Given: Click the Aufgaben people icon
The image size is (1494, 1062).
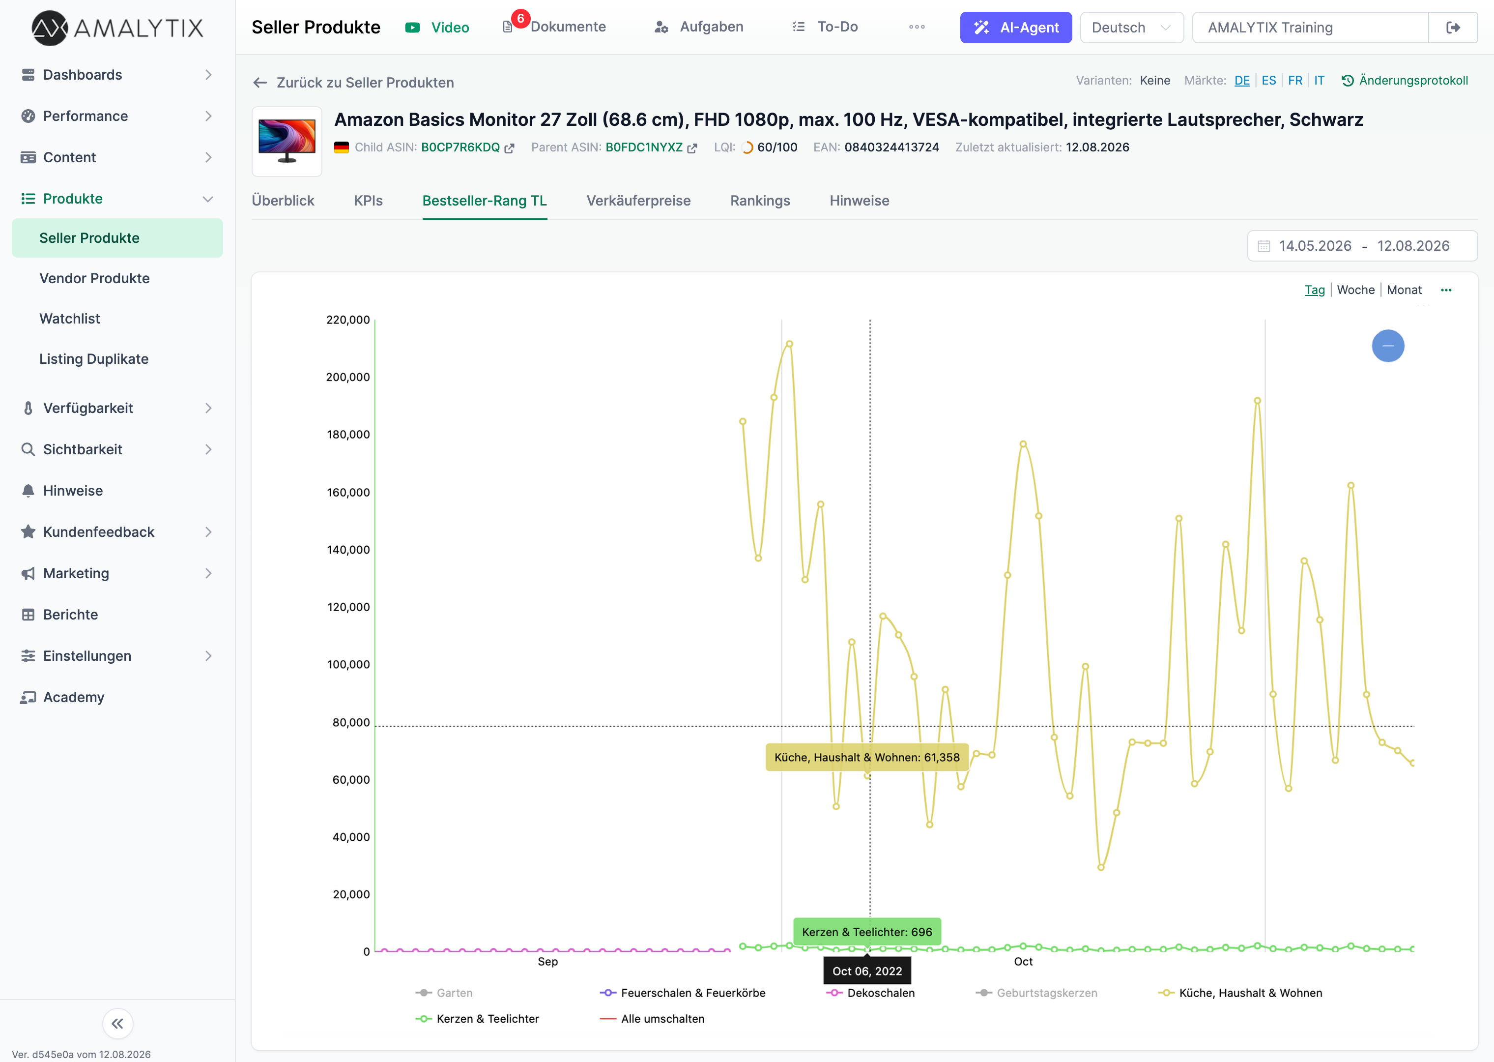Looking at the screenshot, I should pyautogui.click(x=661, y=28).
